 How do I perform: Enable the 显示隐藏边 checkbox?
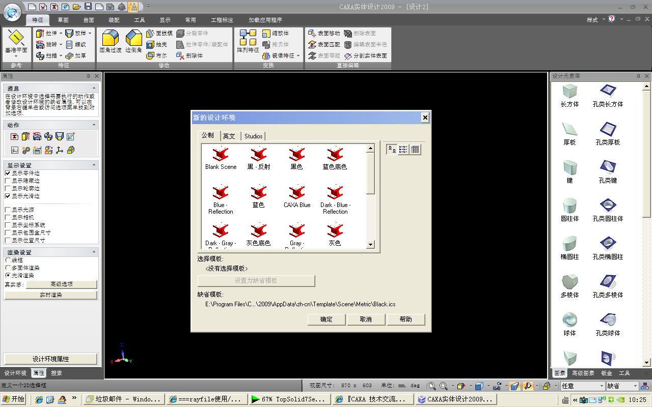(8, 181)
